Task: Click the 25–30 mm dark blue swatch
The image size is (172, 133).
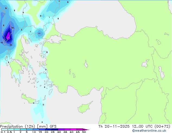Action: pyautogui.click(x=55, y=129)
